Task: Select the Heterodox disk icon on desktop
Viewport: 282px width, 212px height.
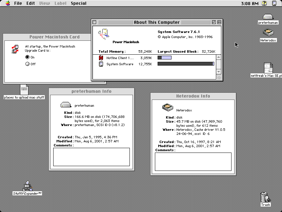Action: pyautogui.click(x=268, y=33)
